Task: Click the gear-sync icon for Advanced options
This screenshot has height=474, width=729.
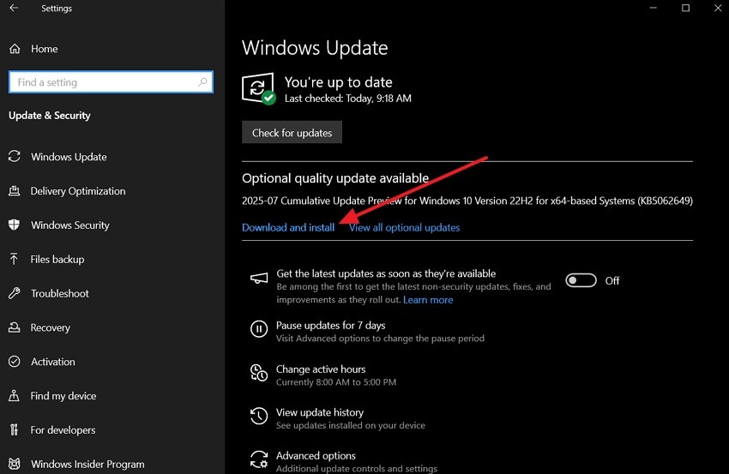Action: [259, 459]
